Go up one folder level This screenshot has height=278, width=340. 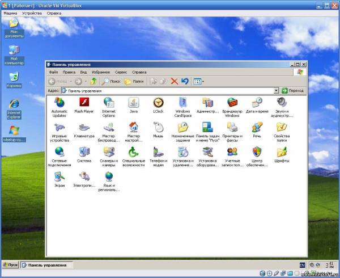(93, 82)
